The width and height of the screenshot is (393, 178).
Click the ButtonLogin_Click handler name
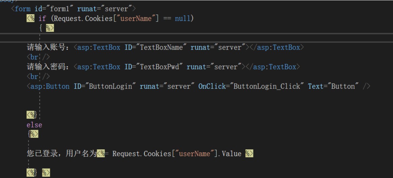[x=267, y=86]
